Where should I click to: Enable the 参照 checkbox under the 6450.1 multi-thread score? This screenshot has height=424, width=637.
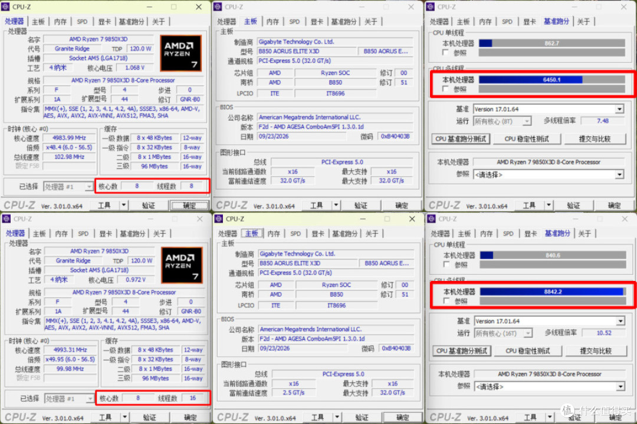point(446,89)
